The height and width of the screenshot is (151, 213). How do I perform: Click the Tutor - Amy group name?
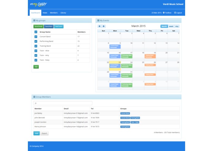(44, 55)
